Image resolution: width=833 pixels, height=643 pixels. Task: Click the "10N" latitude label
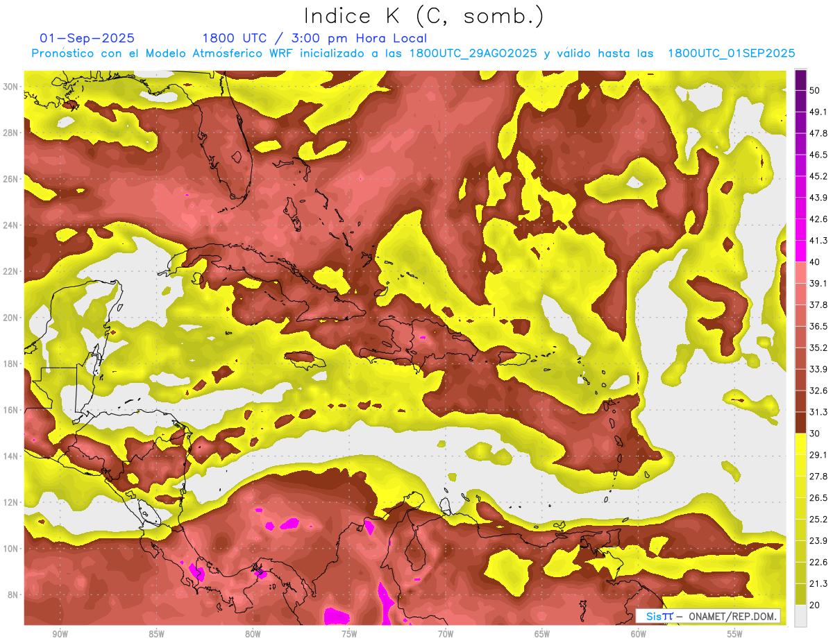[x=11, y=549]
